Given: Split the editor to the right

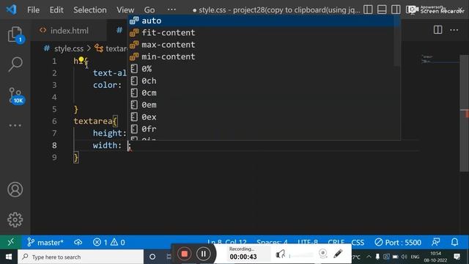Looking at the screenshot, I should (x=438, y=29).
